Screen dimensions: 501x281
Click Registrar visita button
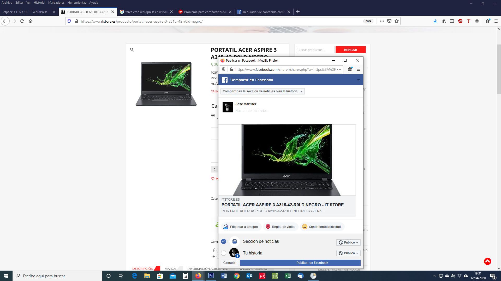coord(280,227)
